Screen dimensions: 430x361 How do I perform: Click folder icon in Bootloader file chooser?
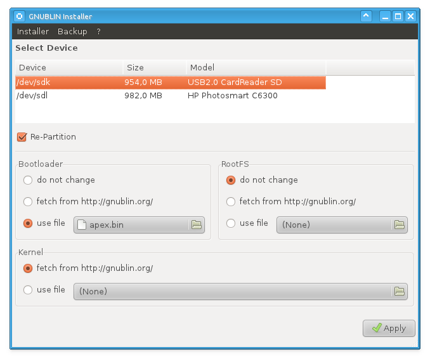(x=197, y=225)
